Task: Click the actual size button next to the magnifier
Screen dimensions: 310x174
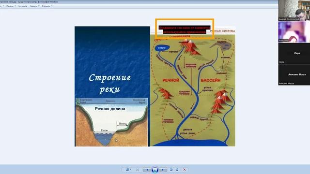Action: 138,170
